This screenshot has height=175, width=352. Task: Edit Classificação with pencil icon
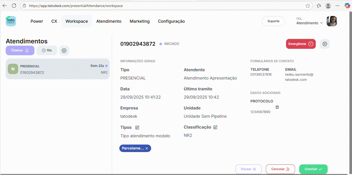click(x=215, y=127)
